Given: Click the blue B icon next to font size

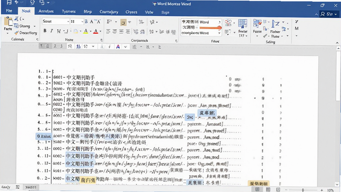Looking at the screenshot, I should [x=86, y=21].
